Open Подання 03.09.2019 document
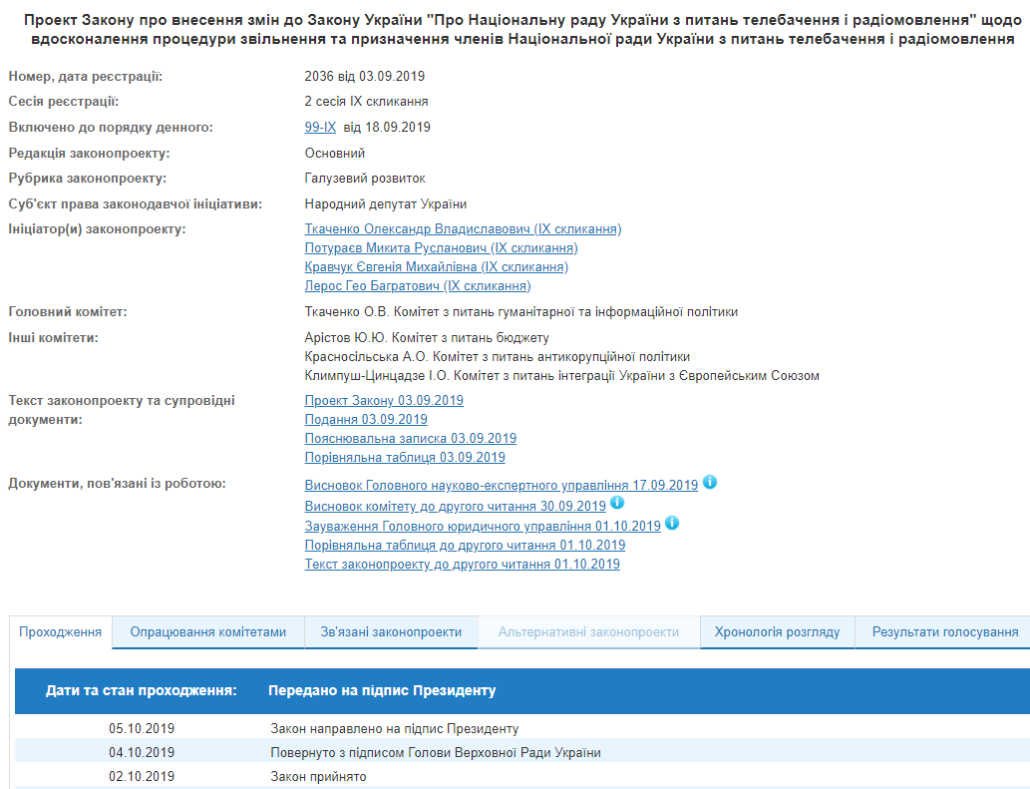The height and width of the screenshot is (789, 1030). coord(366,420)
